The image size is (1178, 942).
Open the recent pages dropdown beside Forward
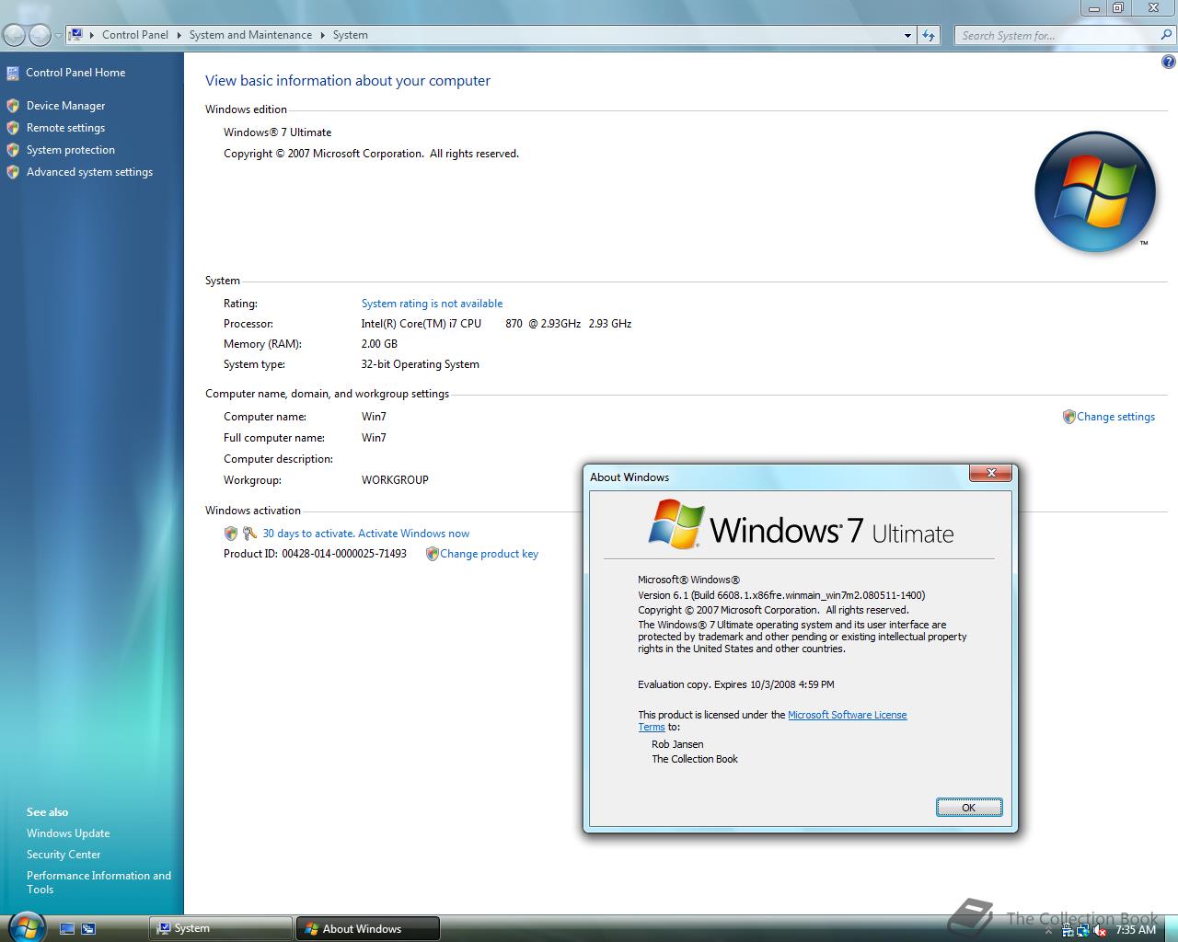(x=58, y=36)
